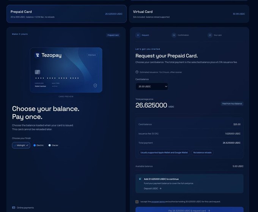The height and width of the screenshot is (212, 258).
Task: Open the program terms link
Action: pyautogui.click(x=158, y=202)
